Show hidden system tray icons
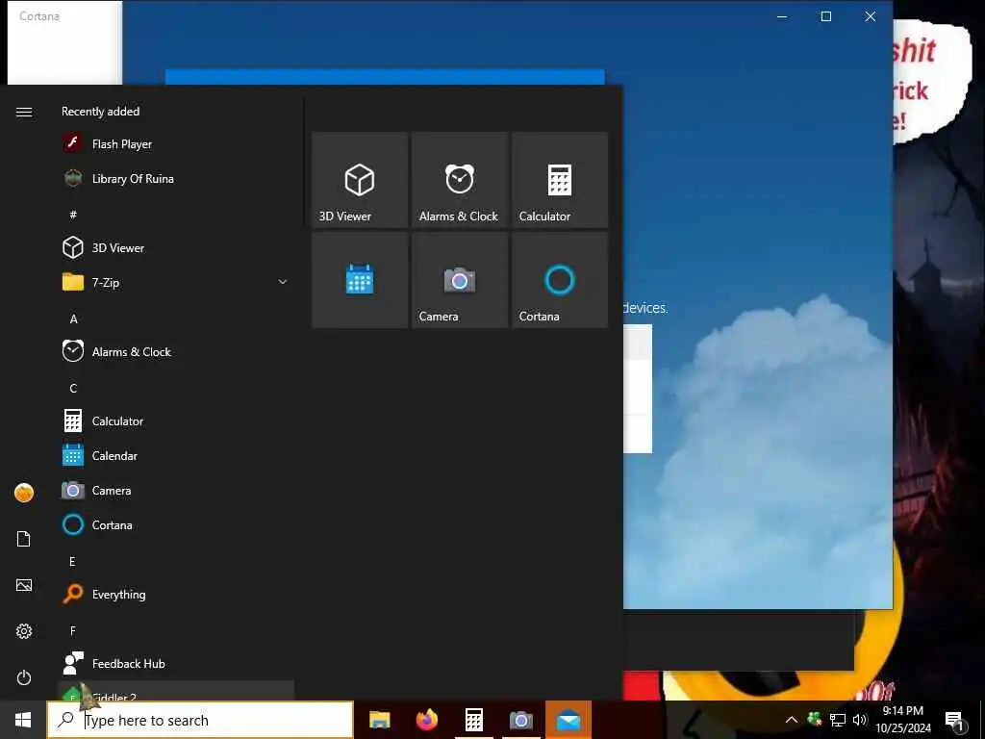The image size is (985, 739). [x=792, y=720]
